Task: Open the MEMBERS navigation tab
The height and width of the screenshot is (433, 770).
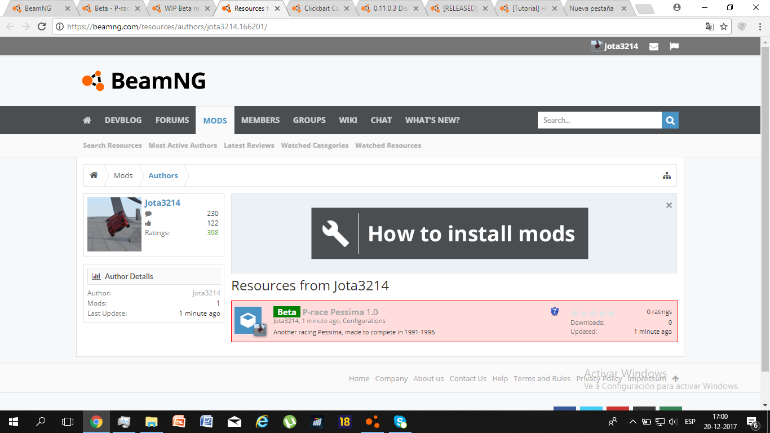Action: coord(260,120)
